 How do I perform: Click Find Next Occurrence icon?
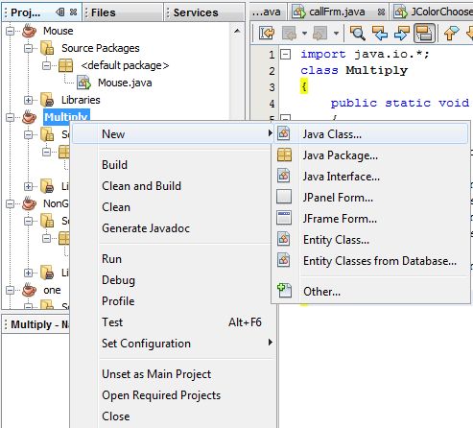tap(402, 33)
